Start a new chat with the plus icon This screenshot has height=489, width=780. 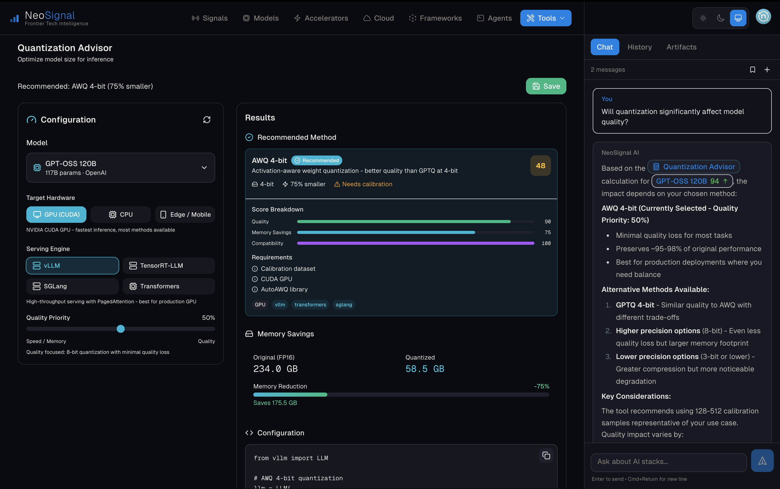click(768, 70)
